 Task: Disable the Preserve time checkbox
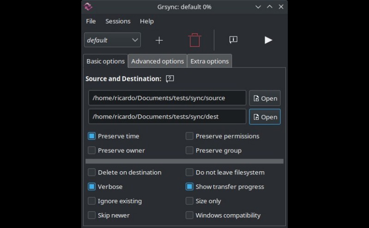click(x=91, y=136)
